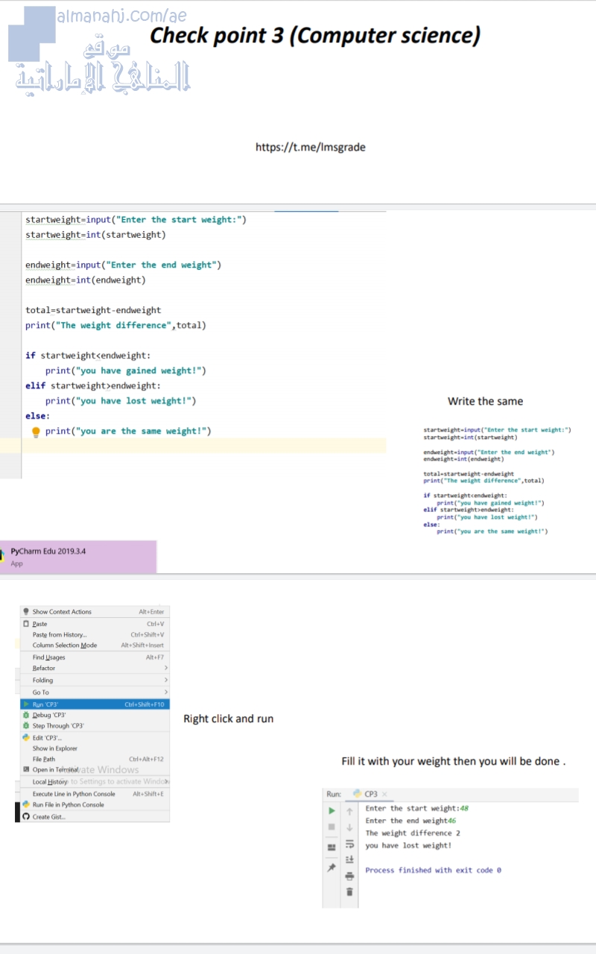Choose Create Gist... from context menu
This screenshot has height=954, width=596.
(95, 817)
